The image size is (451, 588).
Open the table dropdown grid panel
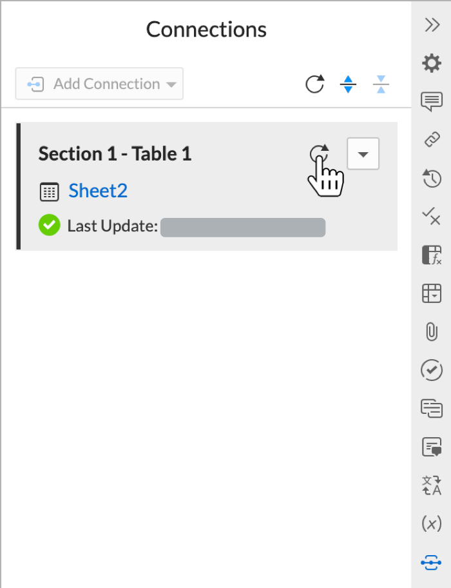pyautogui.click(x=432, y=293)
